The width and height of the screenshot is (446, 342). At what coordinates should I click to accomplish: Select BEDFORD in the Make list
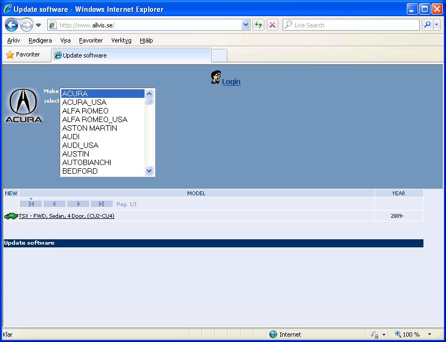[x=103, y=171]
